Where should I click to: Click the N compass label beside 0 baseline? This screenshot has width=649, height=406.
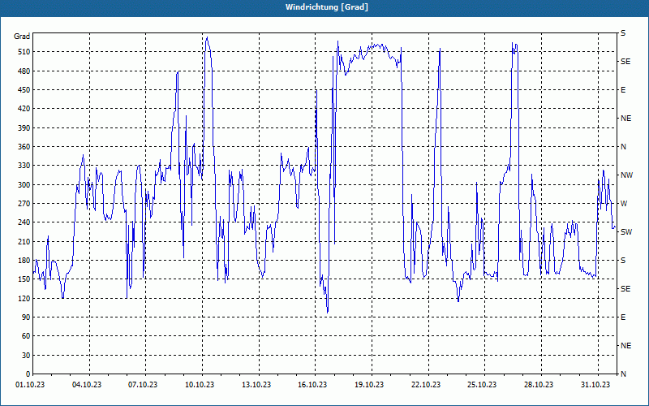(623, 374)
